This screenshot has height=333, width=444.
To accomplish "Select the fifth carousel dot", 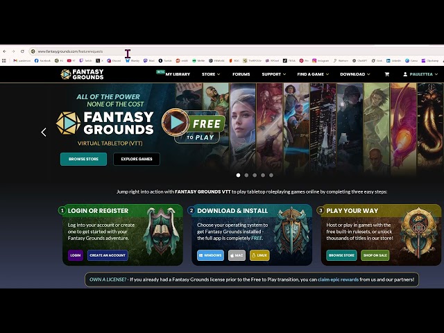I will click(271, 176).
